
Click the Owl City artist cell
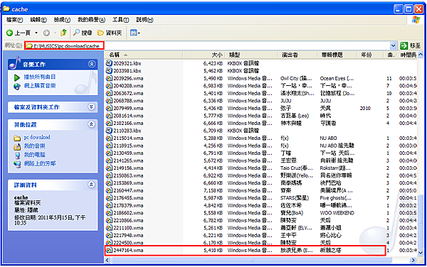point(296,78)
